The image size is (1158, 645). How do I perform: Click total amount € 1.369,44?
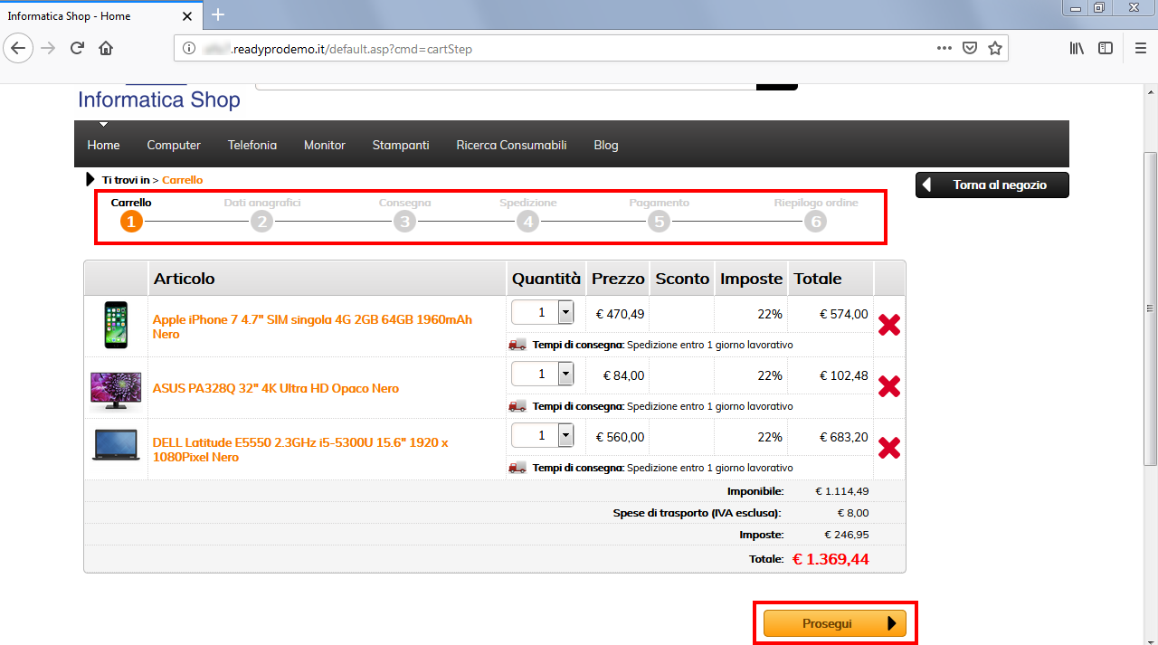[831, 559]
